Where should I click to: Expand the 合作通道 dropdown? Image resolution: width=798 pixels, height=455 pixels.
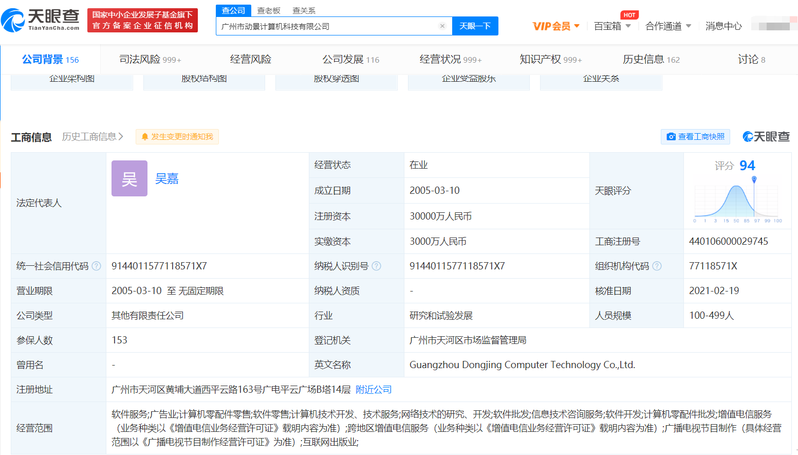(668, 26)
